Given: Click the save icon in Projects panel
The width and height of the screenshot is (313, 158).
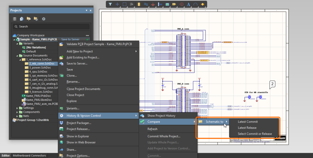Looking at the screenshot, I should point(15,19).
